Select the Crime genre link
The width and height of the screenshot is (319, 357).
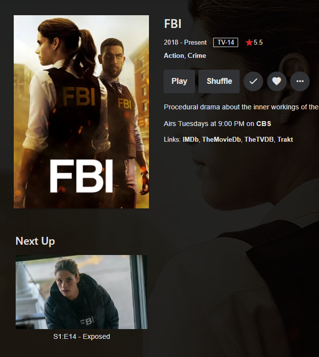197,55
